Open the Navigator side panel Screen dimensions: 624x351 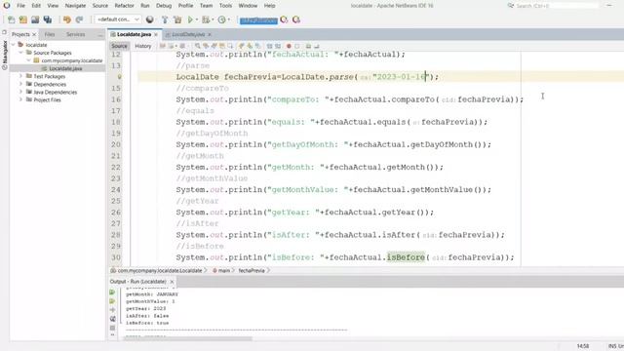pos(4,51)
